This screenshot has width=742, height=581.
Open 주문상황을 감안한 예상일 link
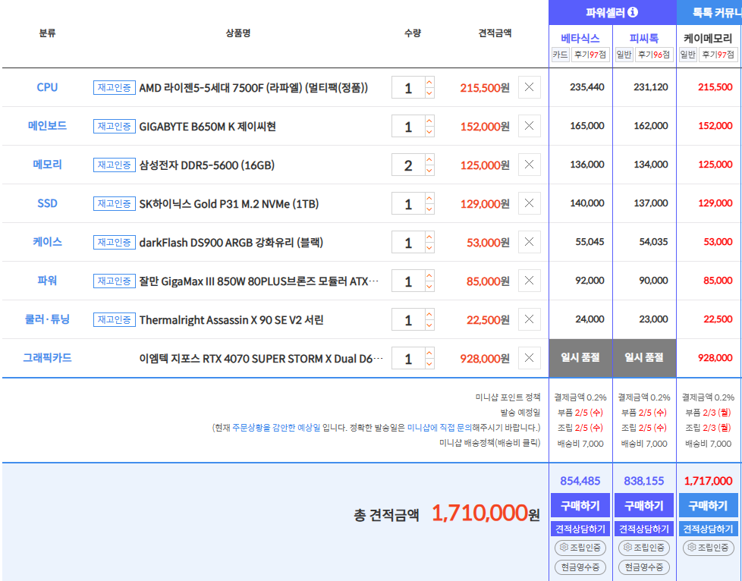[276, 429]
